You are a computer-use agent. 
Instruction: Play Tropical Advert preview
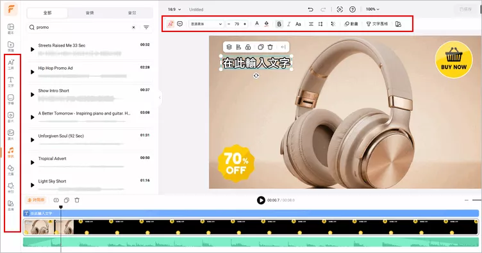tap(32, 163)
